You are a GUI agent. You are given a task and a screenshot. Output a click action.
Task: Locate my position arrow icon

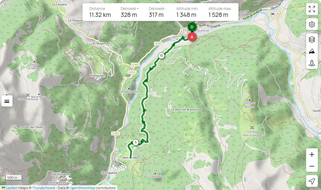(312, 181)
